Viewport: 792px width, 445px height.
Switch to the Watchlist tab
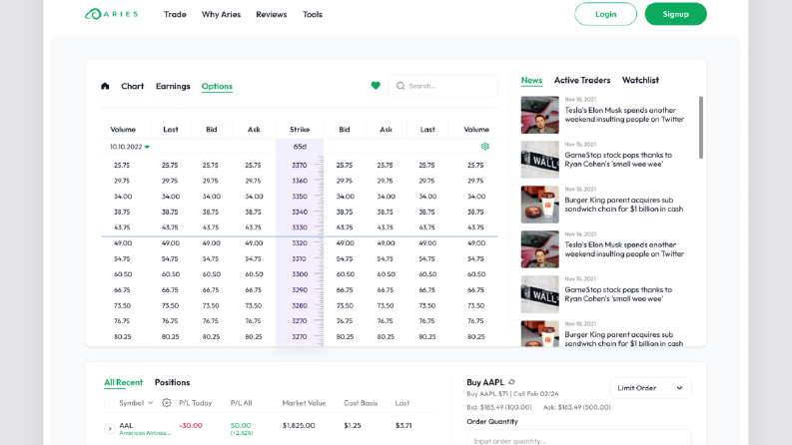[x=640, y=80]
